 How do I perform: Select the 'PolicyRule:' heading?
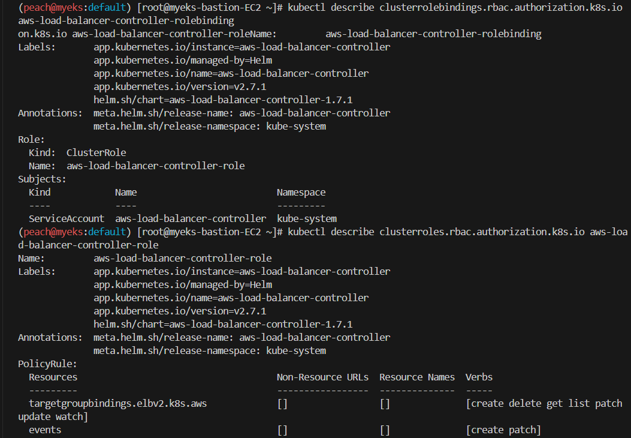point(47,364)
